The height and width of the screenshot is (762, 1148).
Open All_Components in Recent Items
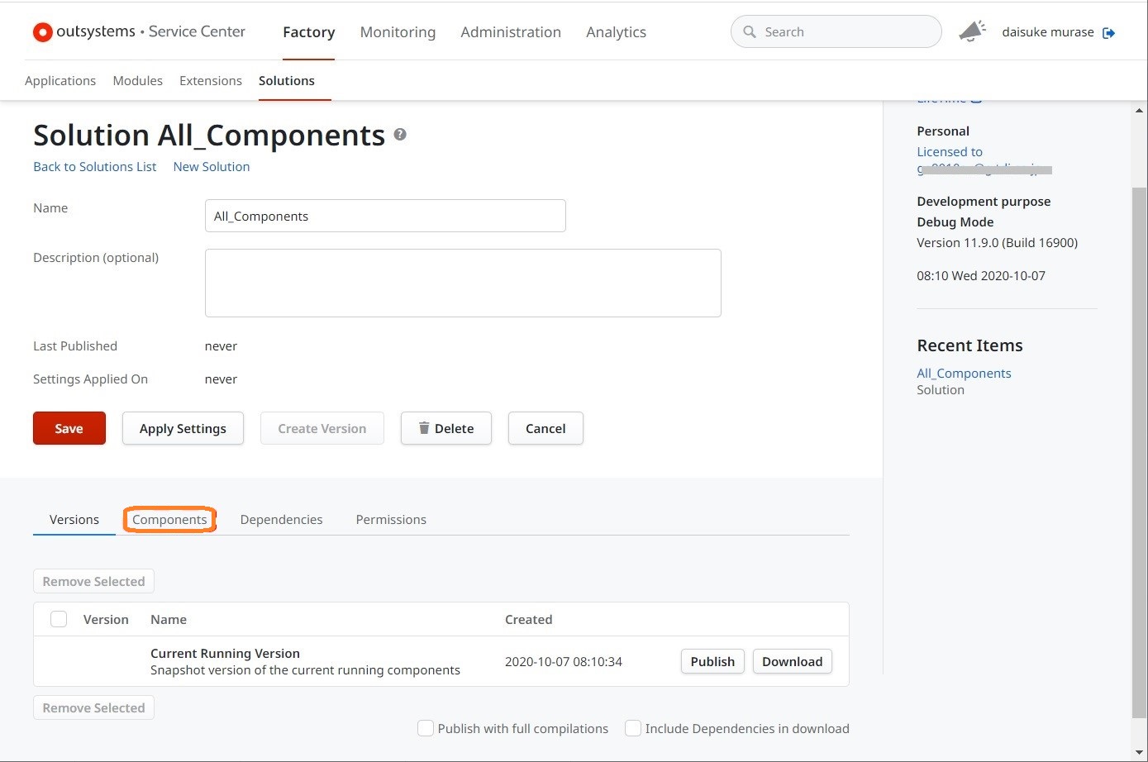pos(964,373)
